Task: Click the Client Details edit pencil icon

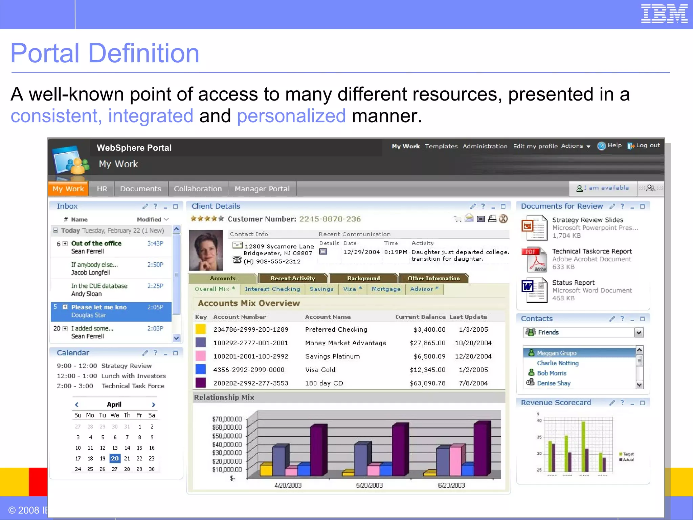Action: (473, 206)
